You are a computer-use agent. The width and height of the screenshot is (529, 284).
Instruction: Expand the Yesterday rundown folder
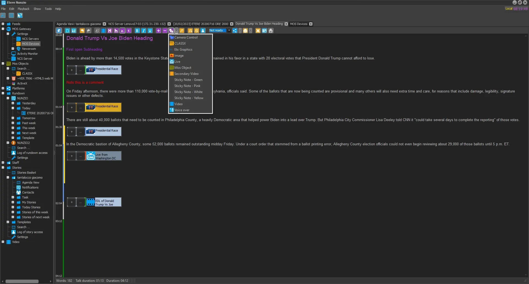[13, 103]
